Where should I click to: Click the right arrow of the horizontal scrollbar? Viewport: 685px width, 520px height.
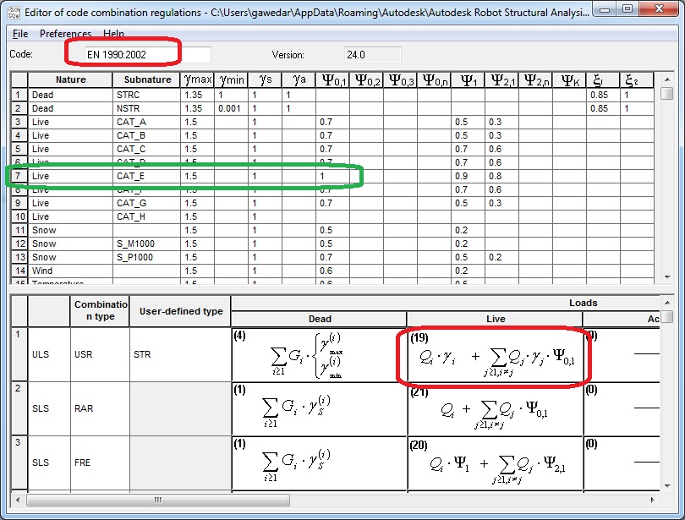653,500
